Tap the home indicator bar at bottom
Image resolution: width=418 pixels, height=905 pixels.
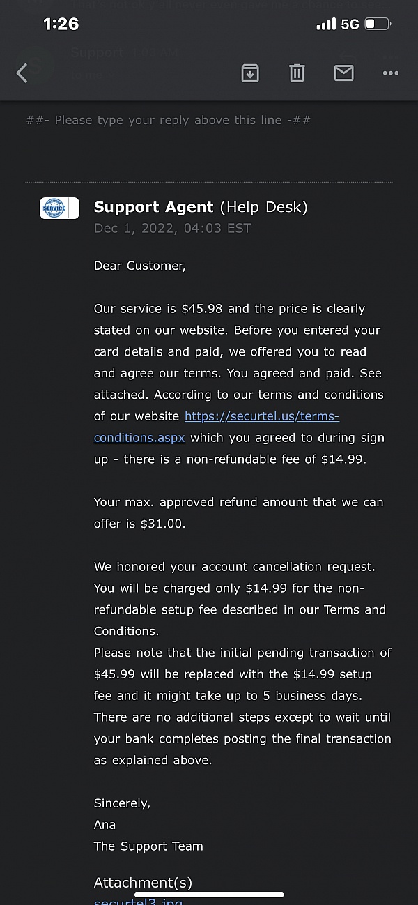tap(209, 895)
